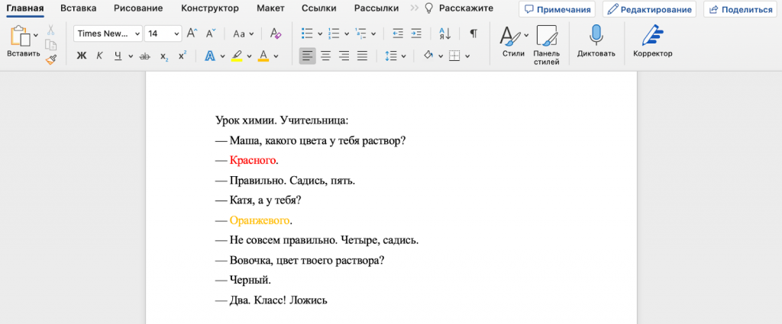Toggle underline formatting (Ч)
Viewport: 782px width, 324px height.
tap(118, 56)
